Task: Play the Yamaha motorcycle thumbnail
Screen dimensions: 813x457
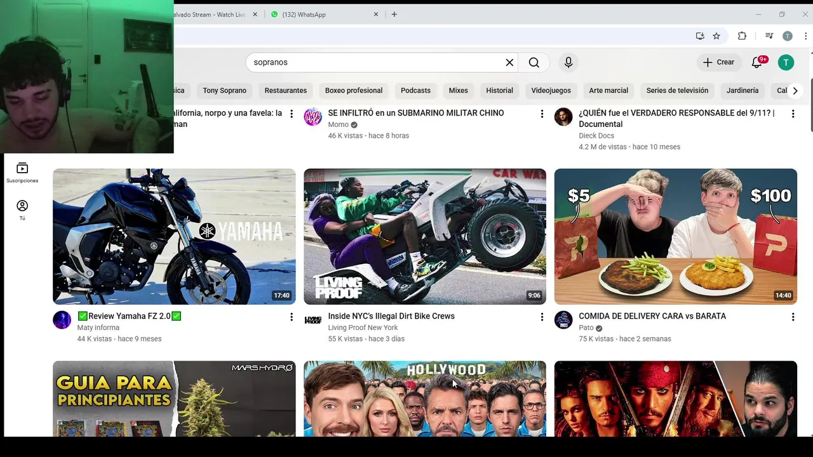Action: point(174,236)
